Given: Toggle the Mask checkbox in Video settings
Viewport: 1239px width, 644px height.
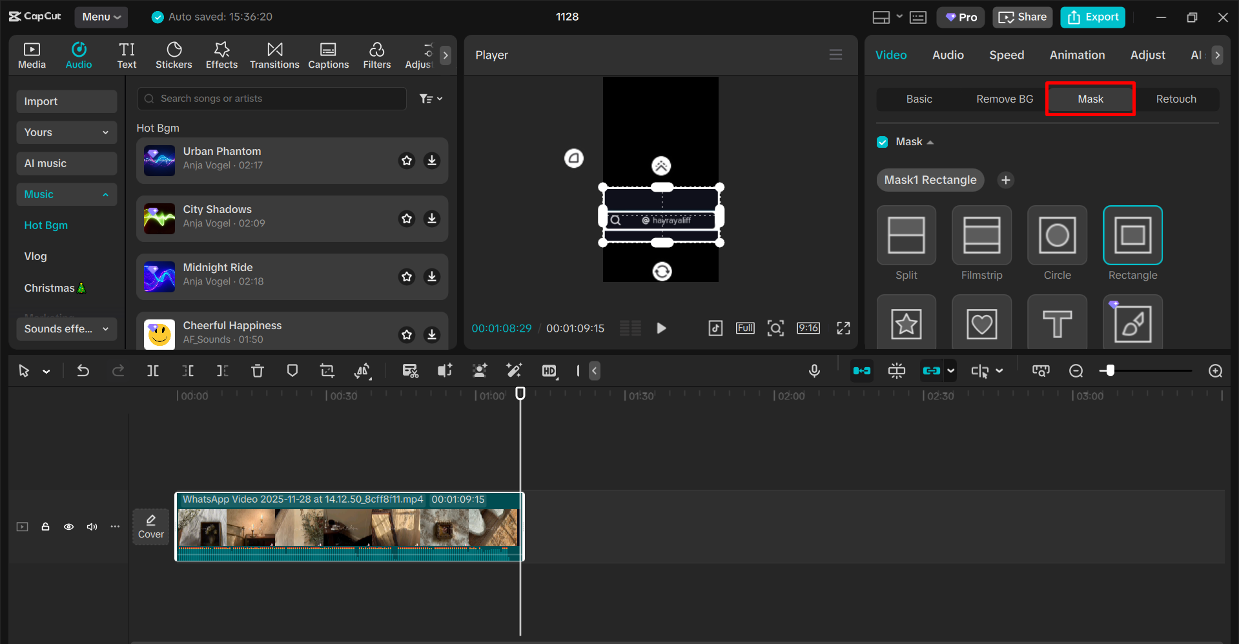Looking at the screenshot, I should point(882,141).
